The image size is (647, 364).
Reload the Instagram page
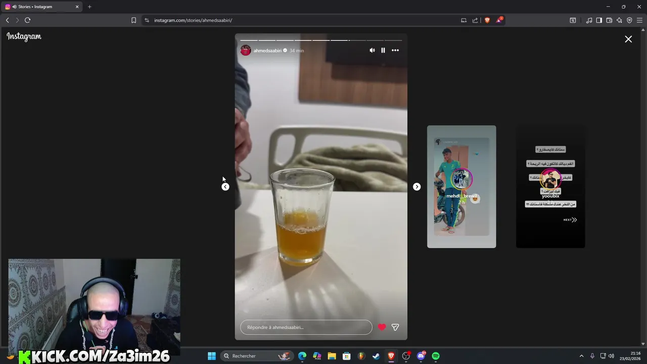[28, 20]
